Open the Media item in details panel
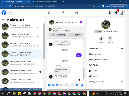Viewport: 129px width, 96px height. [106, 65]
